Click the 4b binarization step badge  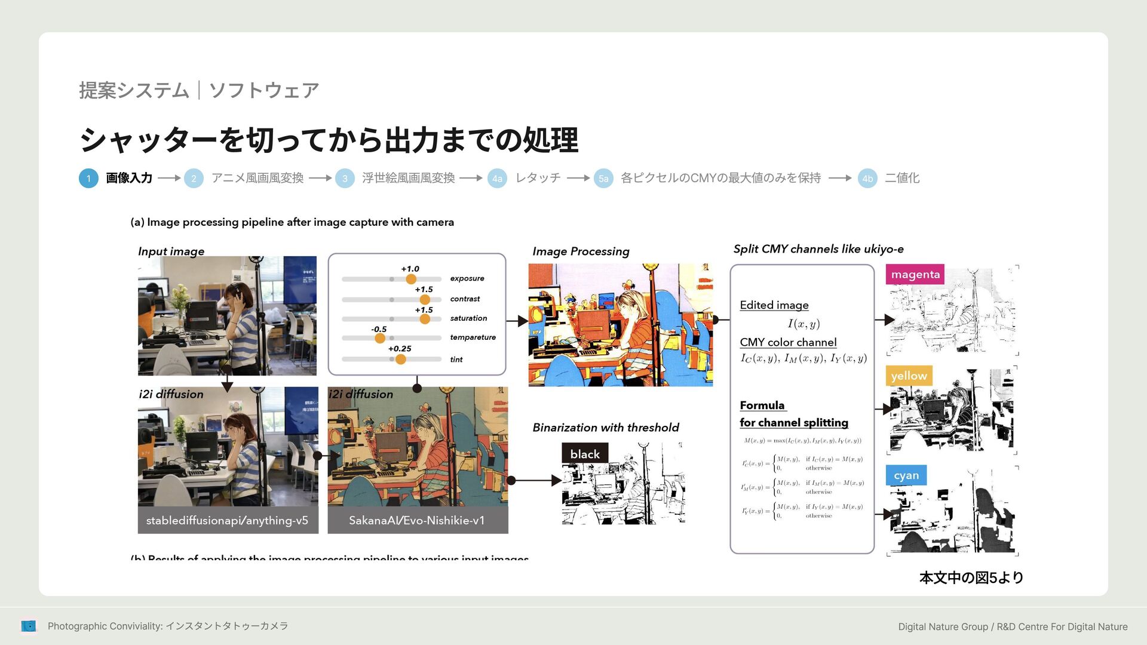click(867, 178)
